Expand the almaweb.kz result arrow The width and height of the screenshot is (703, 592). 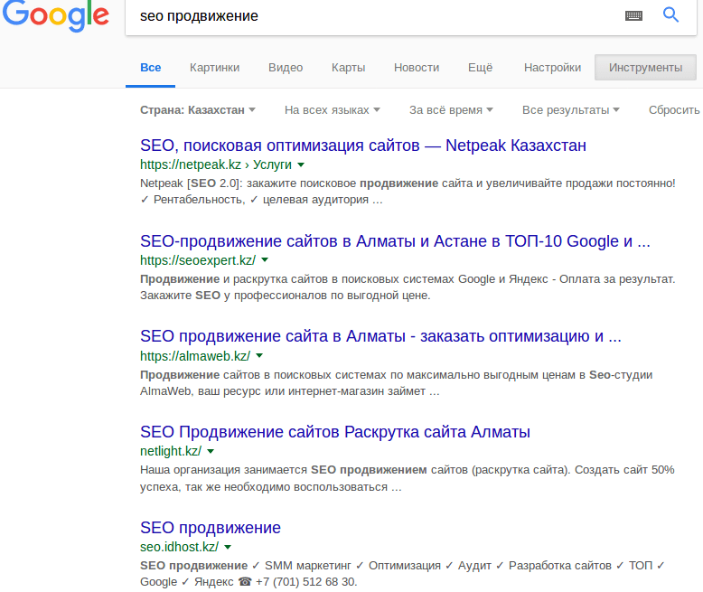pos(259,355)
